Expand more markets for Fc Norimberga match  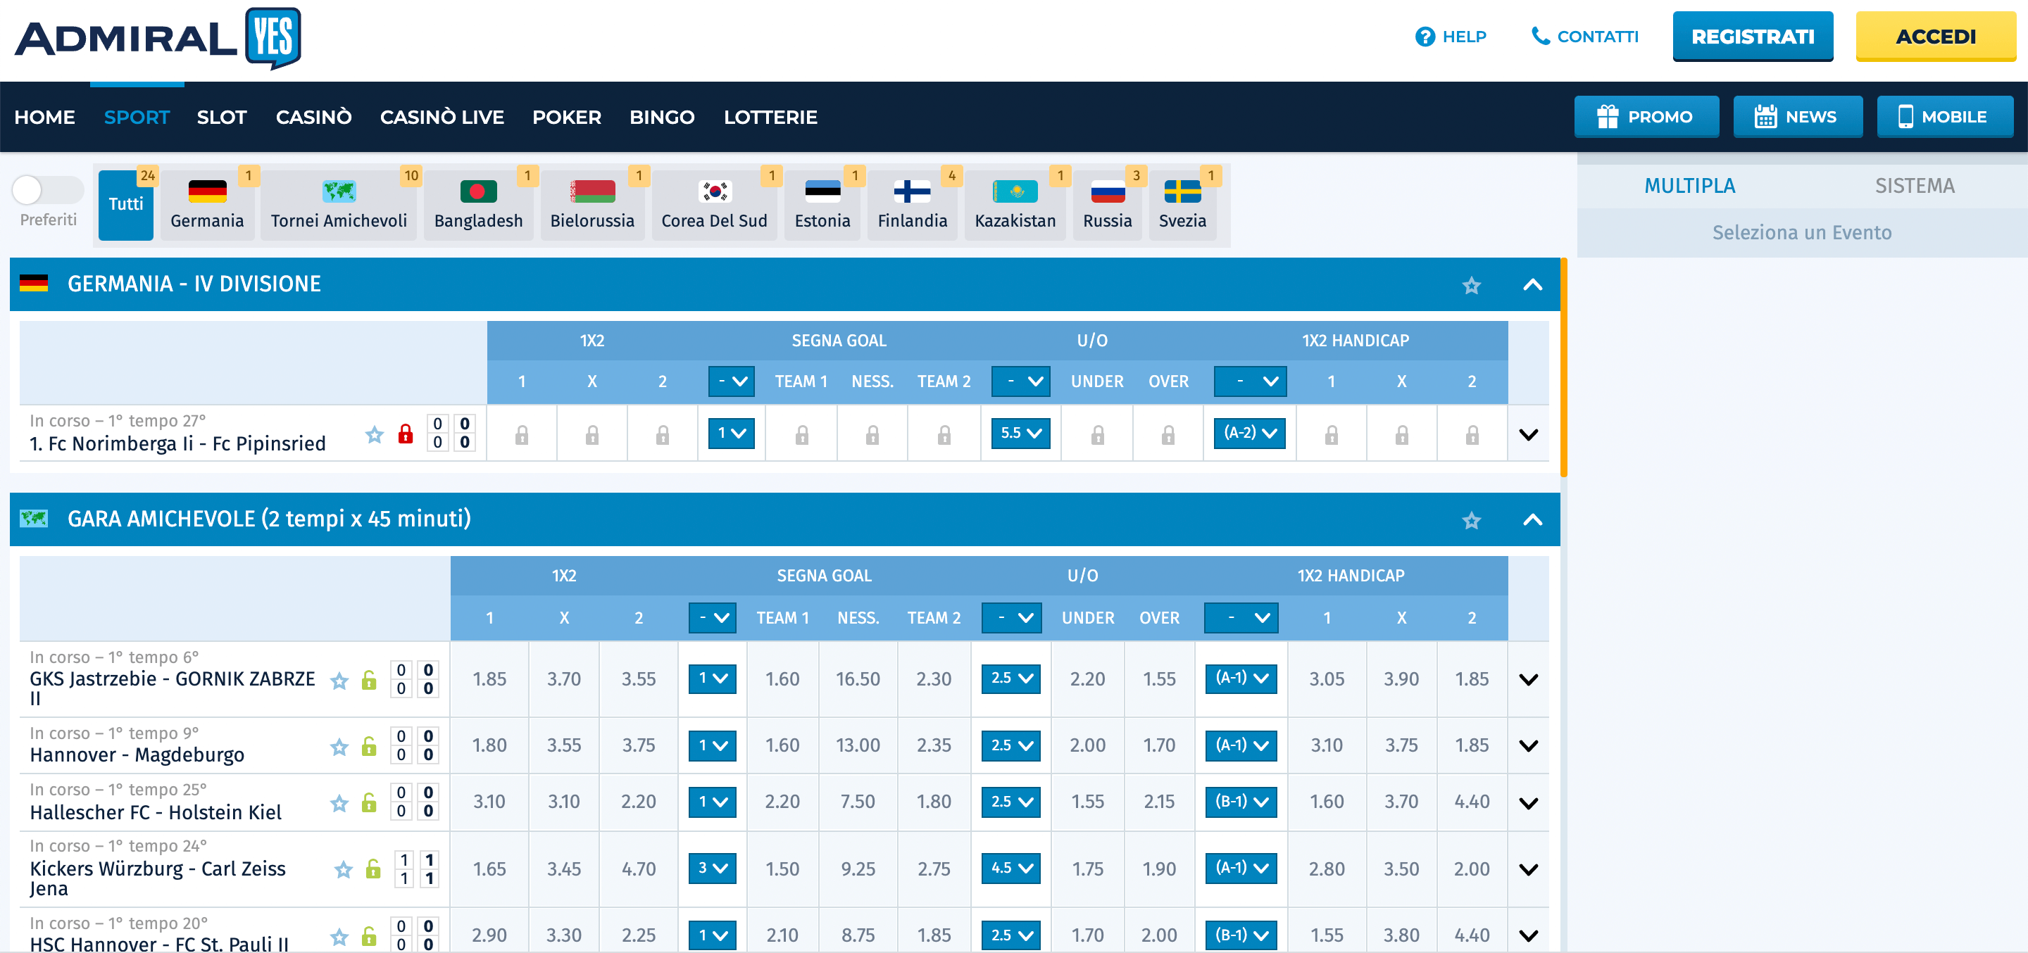(x=1528, y=434)
